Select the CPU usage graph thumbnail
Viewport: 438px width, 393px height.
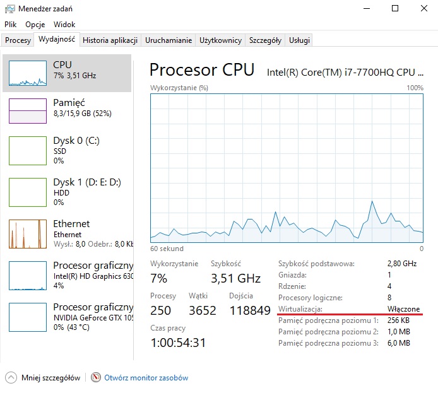28,73
